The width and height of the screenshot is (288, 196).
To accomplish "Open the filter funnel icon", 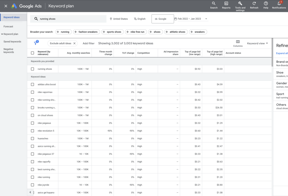I will point(35,43).
